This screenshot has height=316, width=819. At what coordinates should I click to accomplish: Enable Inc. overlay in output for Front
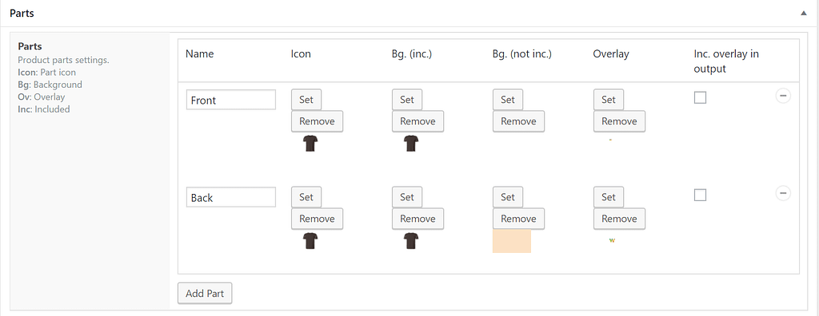click(700, 97)
